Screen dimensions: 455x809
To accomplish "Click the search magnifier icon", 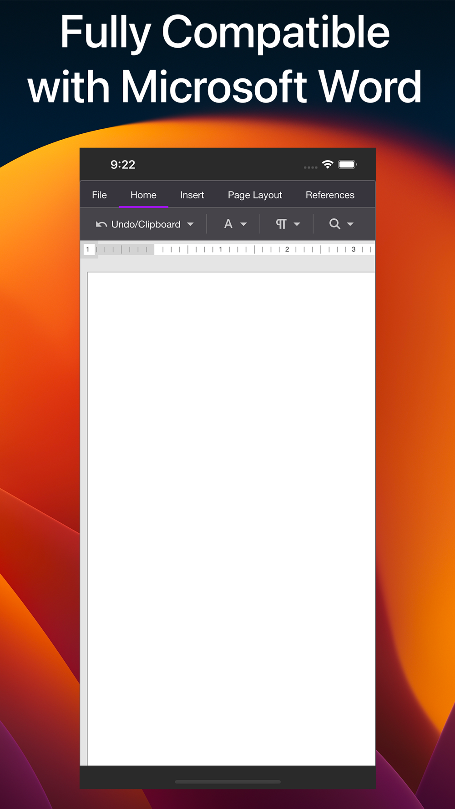I will 334,224.
